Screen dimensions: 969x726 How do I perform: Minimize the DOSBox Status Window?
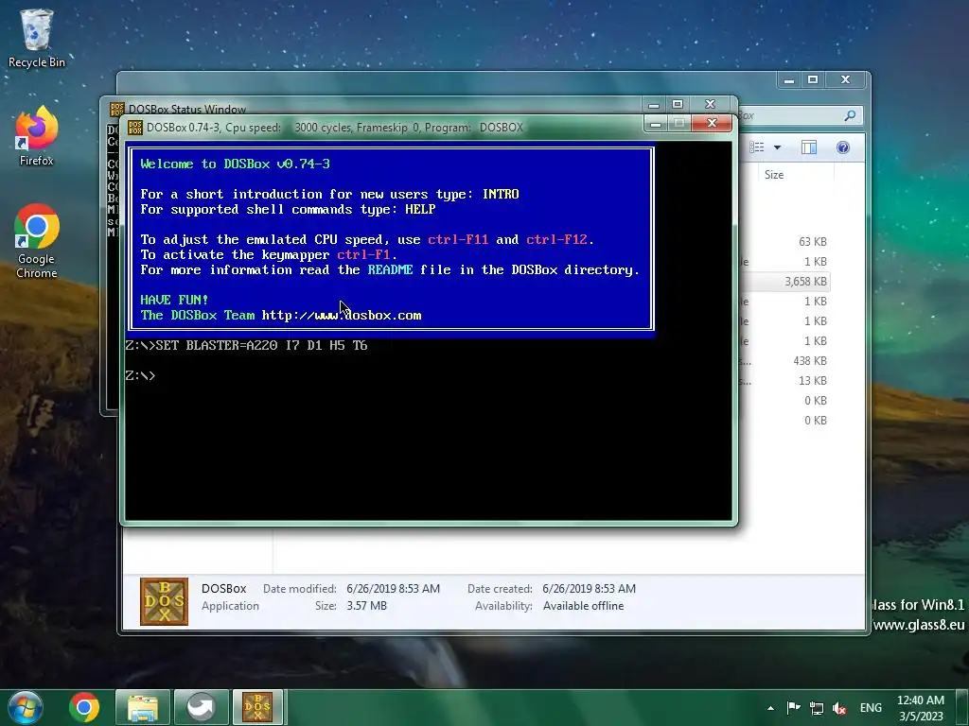tap(654, 104)
